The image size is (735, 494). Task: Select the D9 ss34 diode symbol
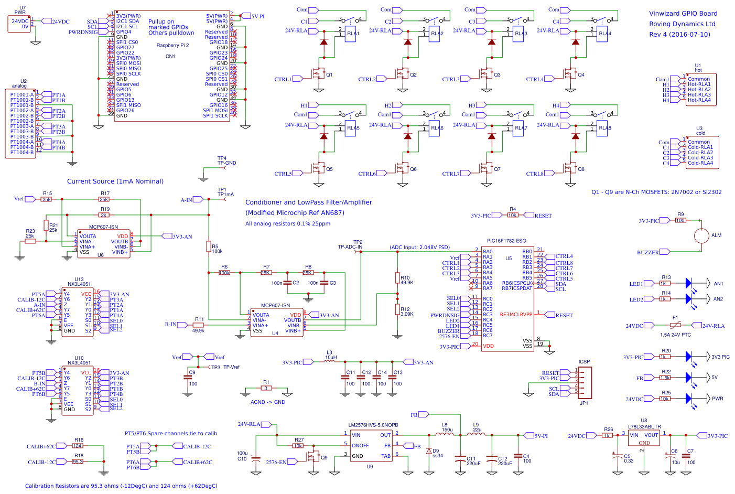[x=429, y=451]
